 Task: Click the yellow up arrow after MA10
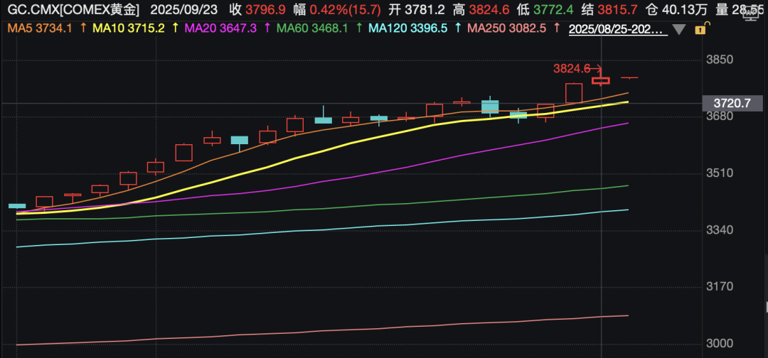click(176, 29)
